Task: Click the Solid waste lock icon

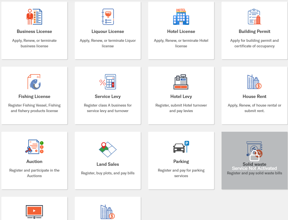Action: pos(254,156)
